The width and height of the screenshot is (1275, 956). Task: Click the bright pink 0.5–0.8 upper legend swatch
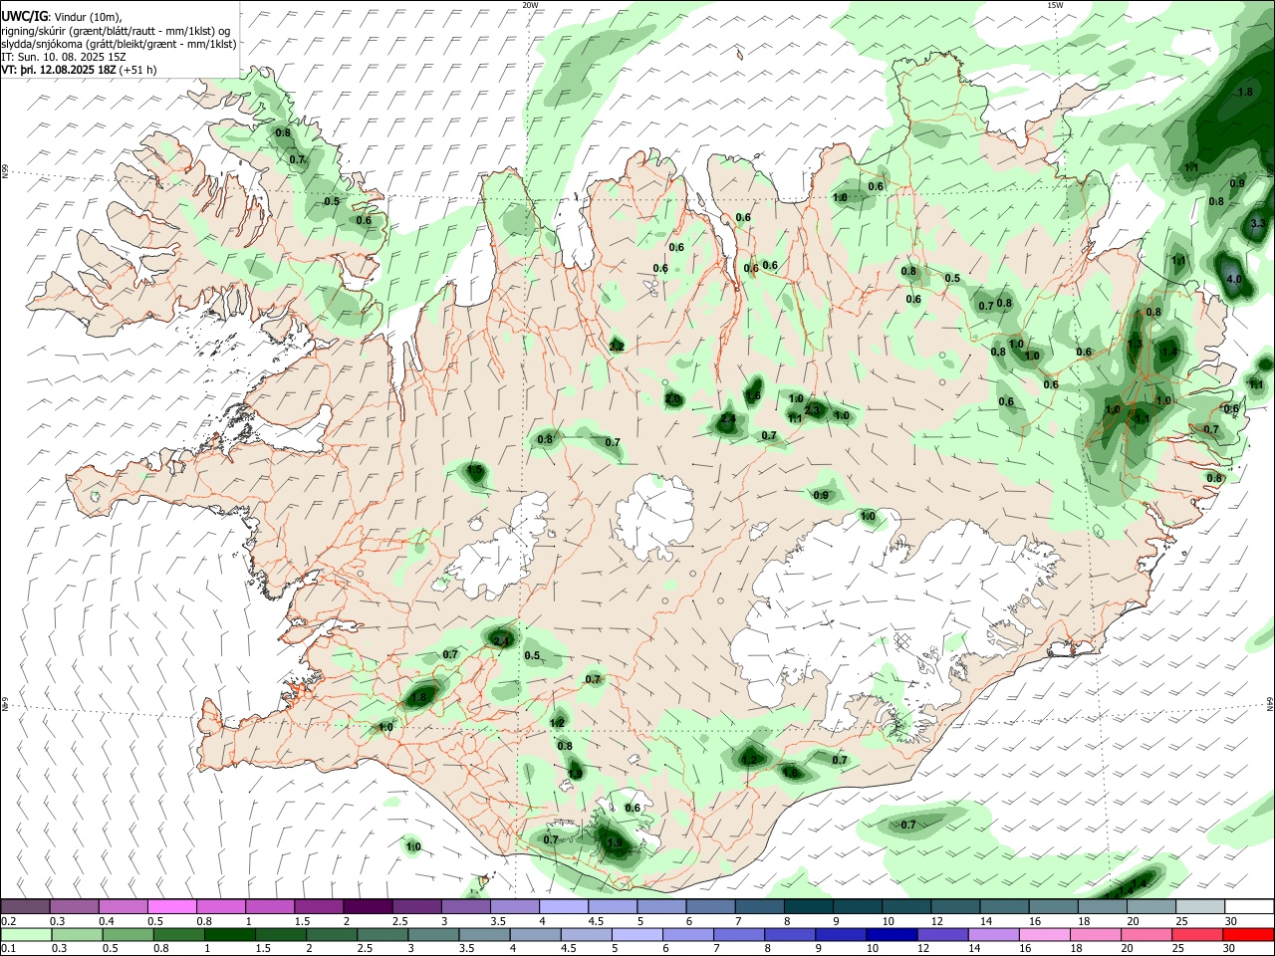pyautogui.click(x=171, y=906)
